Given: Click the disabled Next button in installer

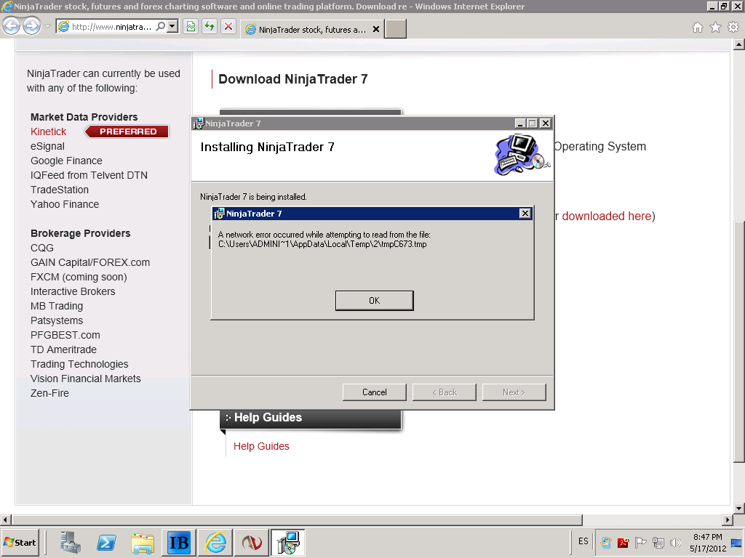Looking at the screenshot, I should tap(514, 392).
